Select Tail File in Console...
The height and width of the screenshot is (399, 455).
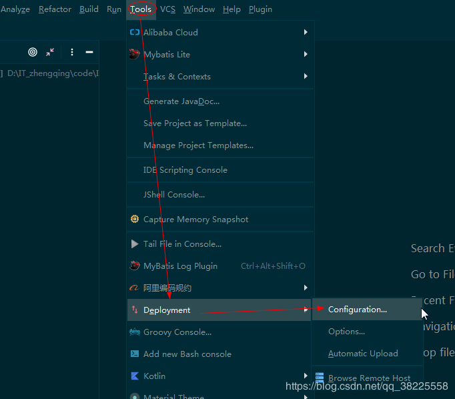(221, 244)
